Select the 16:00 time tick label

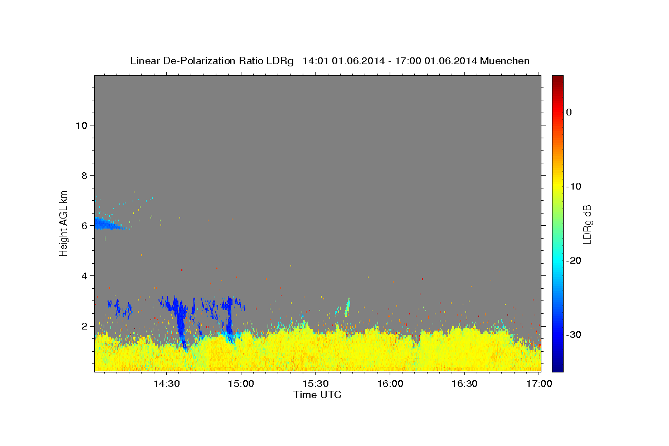click(x=390, y=384)
